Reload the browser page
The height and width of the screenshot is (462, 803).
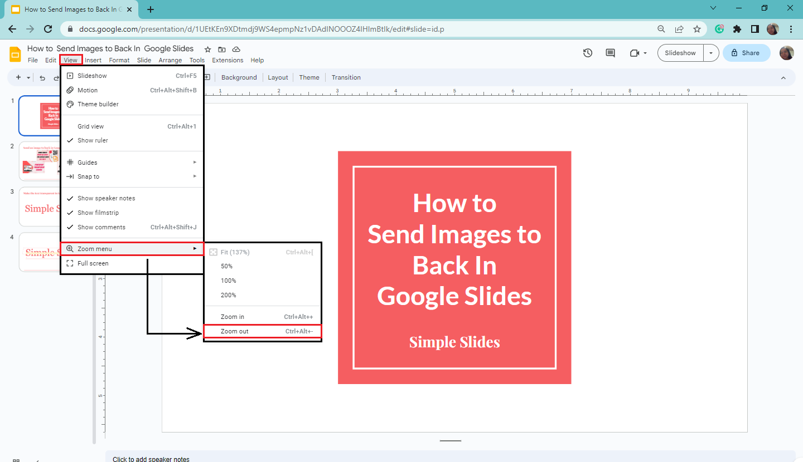49,29
